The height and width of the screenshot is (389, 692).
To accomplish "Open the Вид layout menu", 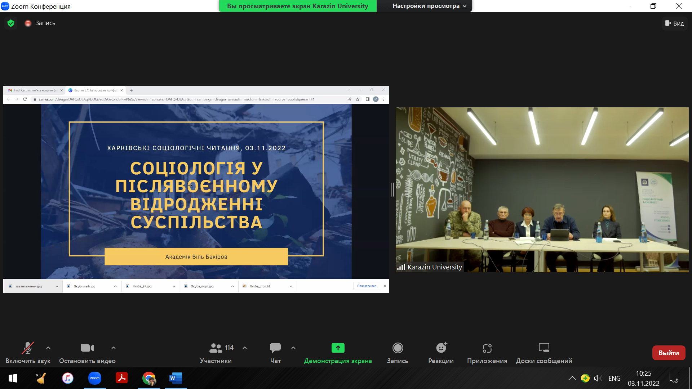I will [674, 23].
